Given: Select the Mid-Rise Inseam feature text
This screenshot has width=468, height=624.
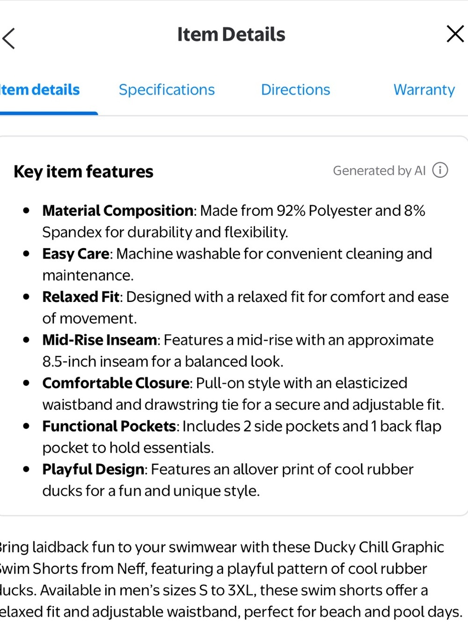Looking at the screenshot, I should (238, 350).
